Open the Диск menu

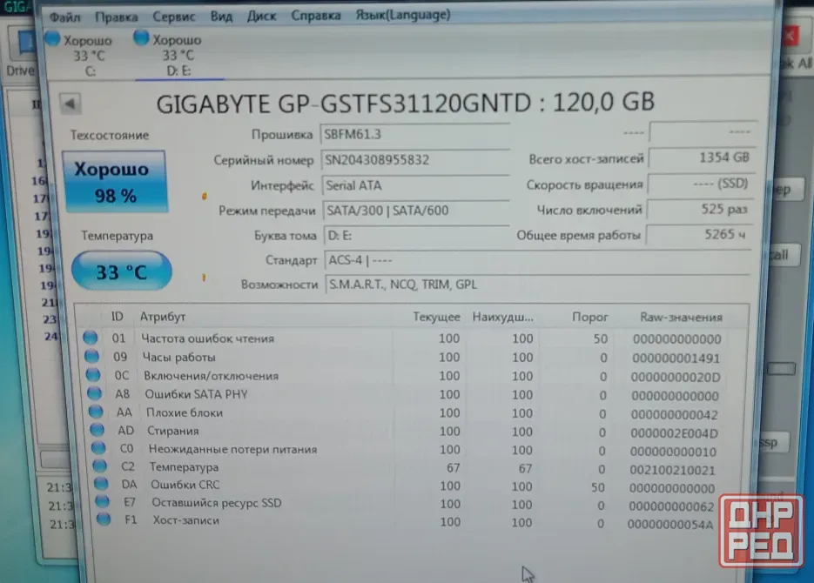[261, 16]
